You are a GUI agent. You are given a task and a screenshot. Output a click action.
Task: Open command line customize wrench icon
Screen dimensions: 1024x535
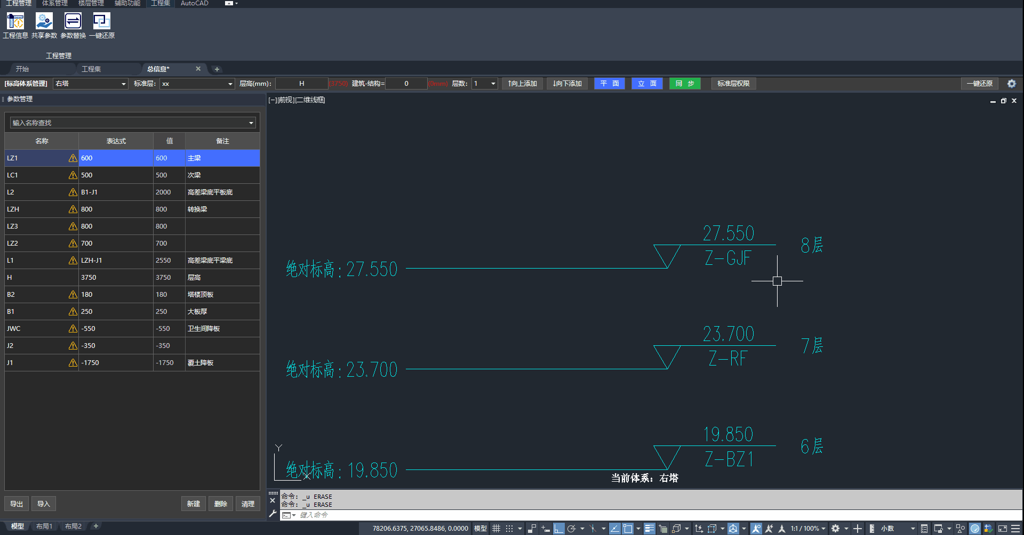pyautogui.click(x=273, y=514)
